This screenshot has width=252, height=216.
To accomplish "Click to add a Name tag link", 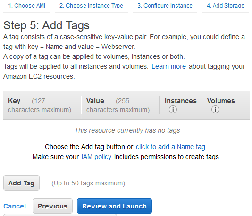I will pyautogui.click(x=170, y=147).
